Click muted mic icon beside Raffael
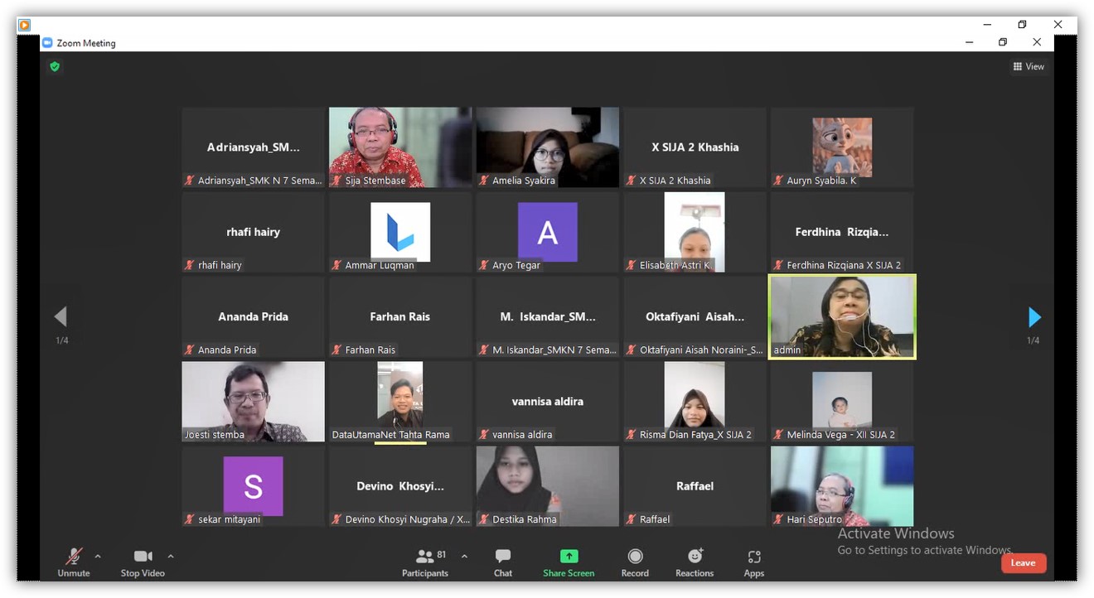The height and width of the screenshot is (598, 1094). coord(632,519)
